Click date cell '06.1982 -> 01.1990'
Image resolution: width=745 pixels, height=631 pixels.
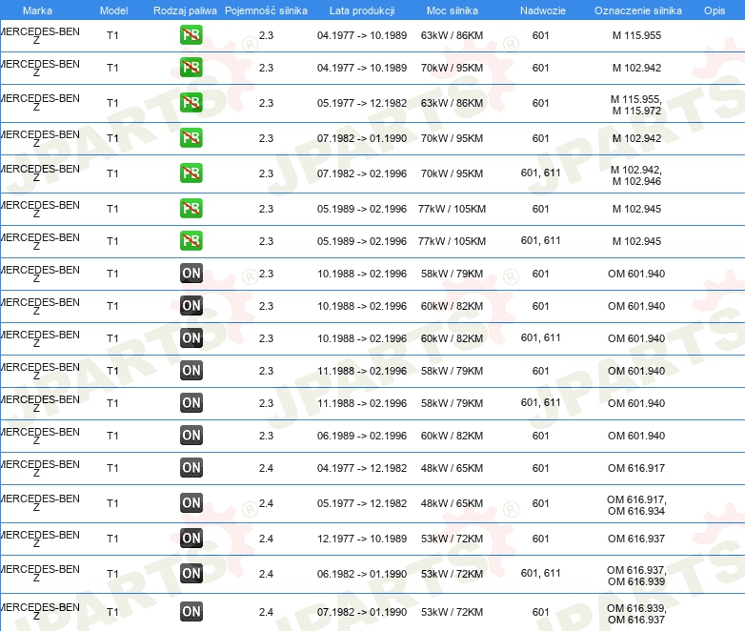point(362,574)
